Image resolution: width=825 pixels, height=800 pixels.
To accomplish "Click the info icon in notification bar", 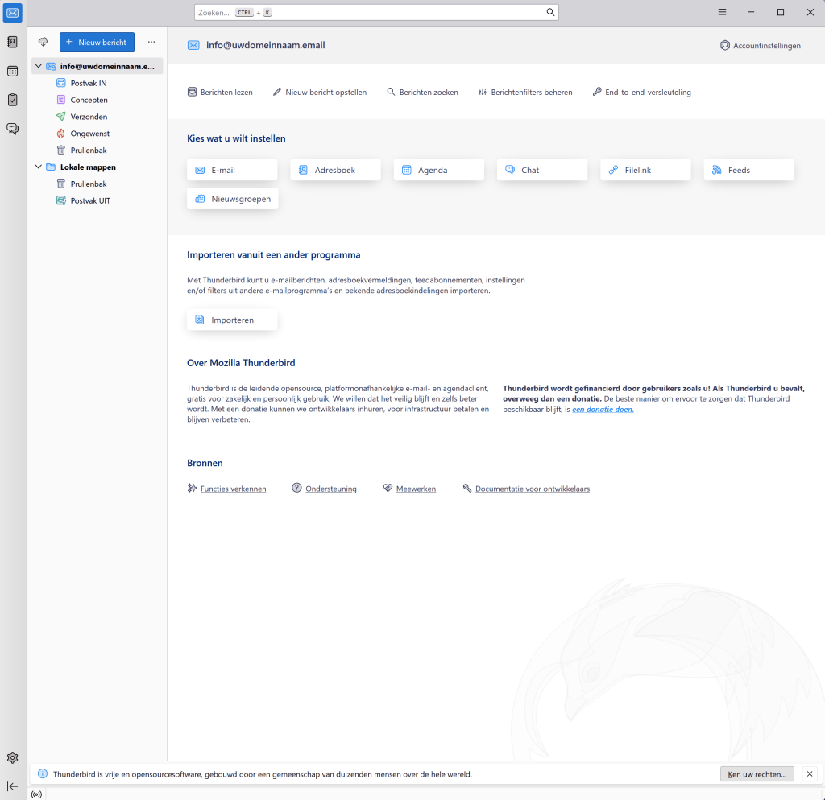I will coord(44,773).
